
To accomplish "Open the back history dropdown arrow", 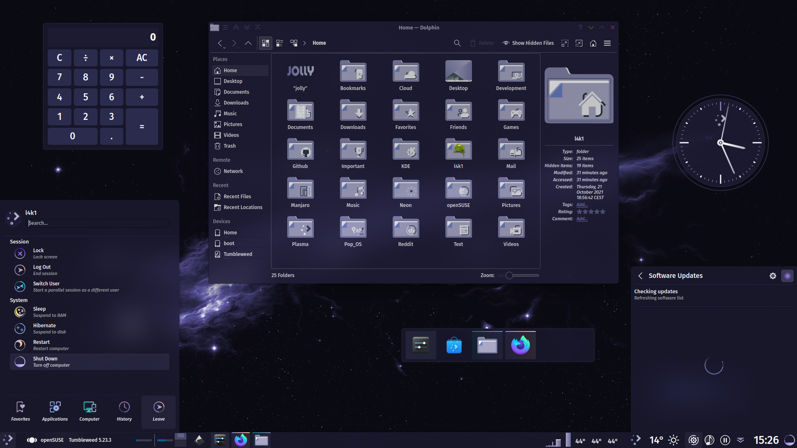I will (224, 48).
